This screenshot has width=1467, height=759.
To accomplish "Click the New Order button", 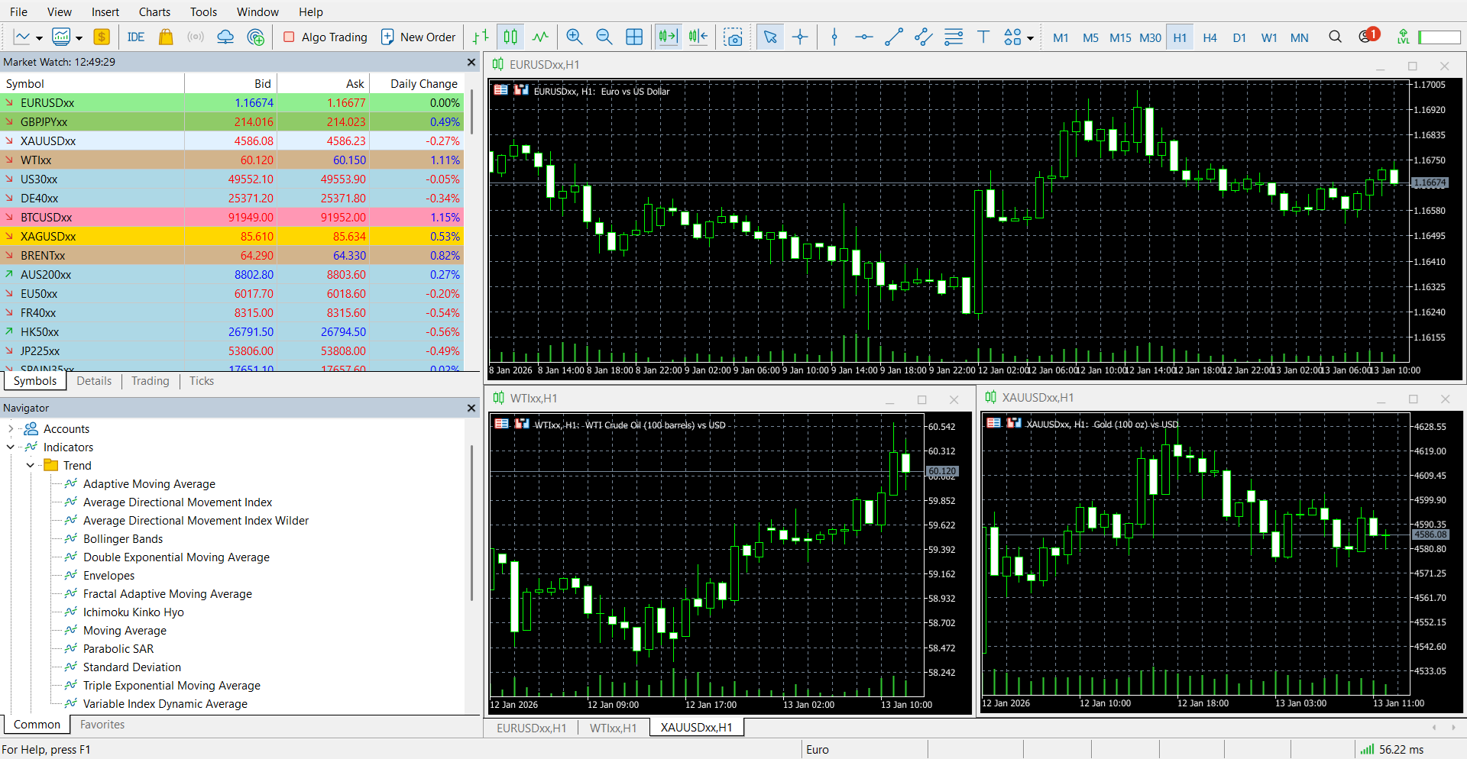I will coord(418,37).
